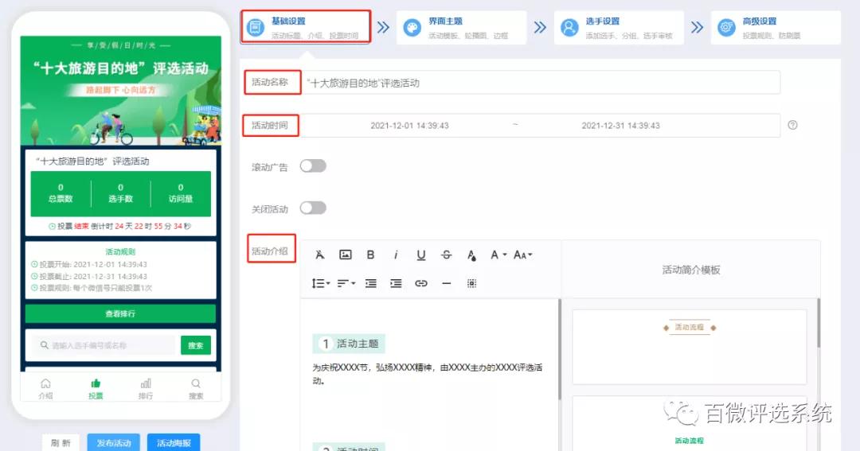The height and width of the screenshot is (451, 860).
Task: Click the editor paragraph starting 为庆祝XXXX节
Action: (428, 374)
